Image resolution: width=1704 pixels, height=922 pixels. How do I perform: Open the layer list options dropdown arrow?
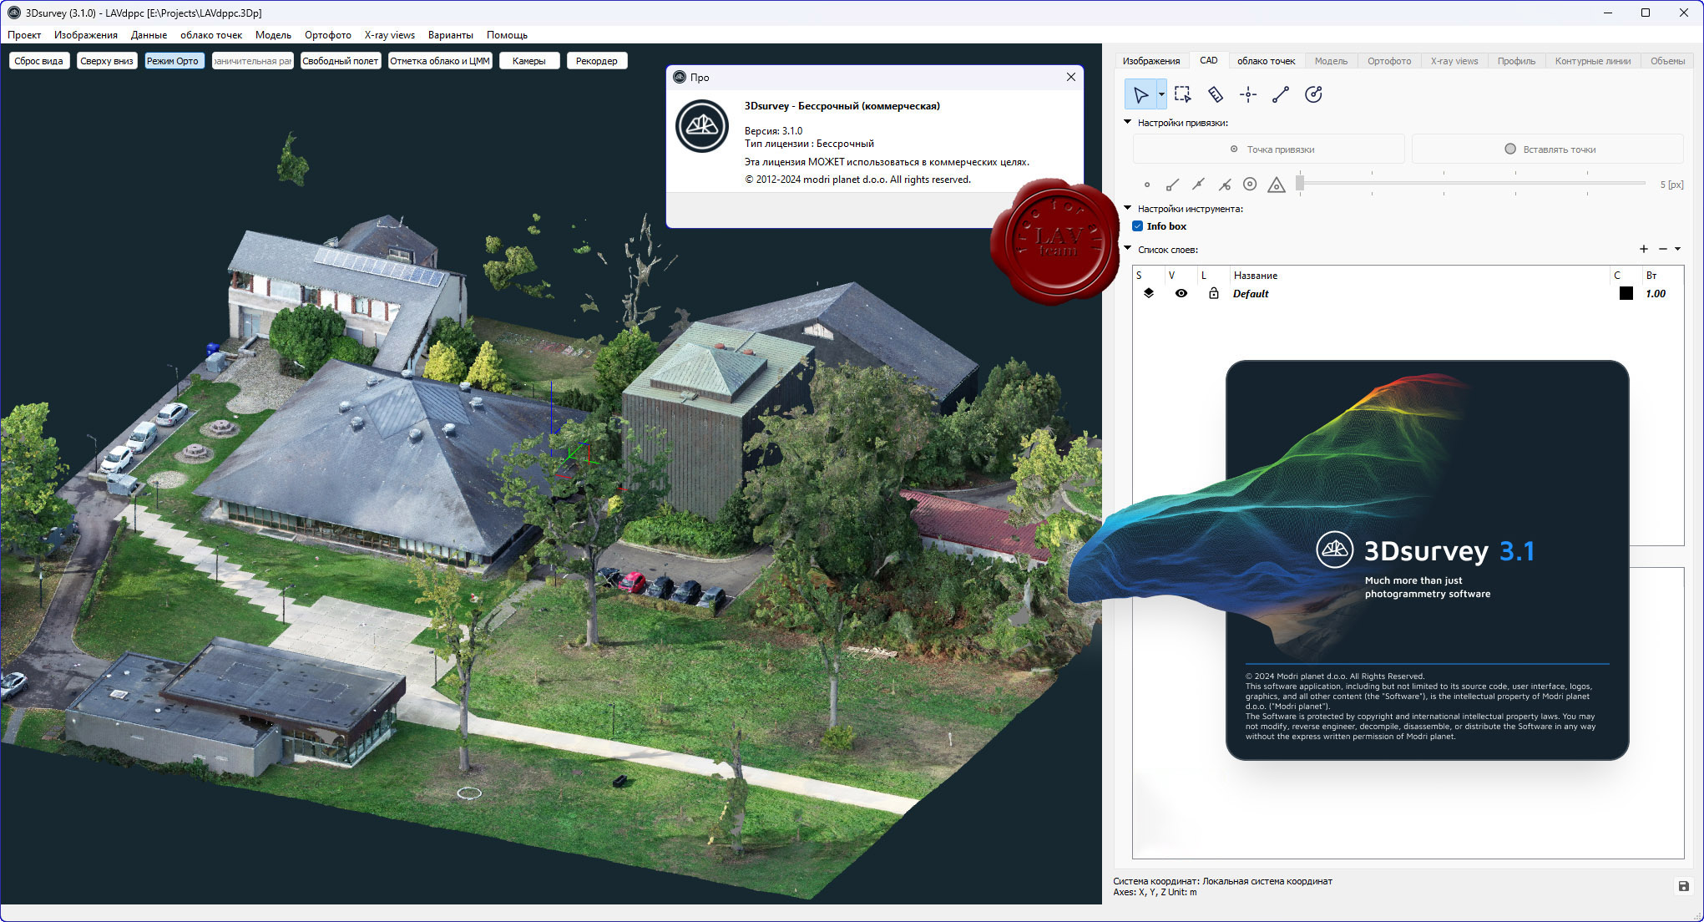click(x=1677, y=249)
